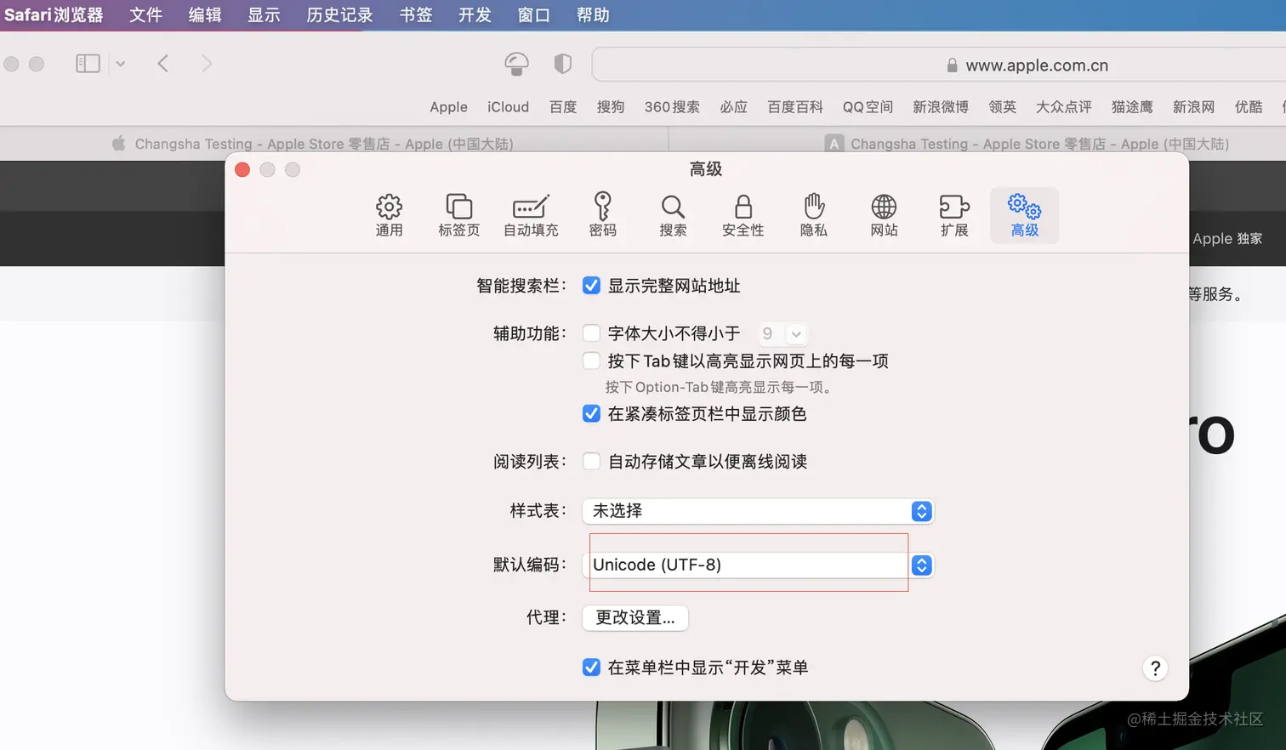Open the Privacy (隐私) preferences pane
The width and height of the screenshot is (1286, 750).
(814, 215)
